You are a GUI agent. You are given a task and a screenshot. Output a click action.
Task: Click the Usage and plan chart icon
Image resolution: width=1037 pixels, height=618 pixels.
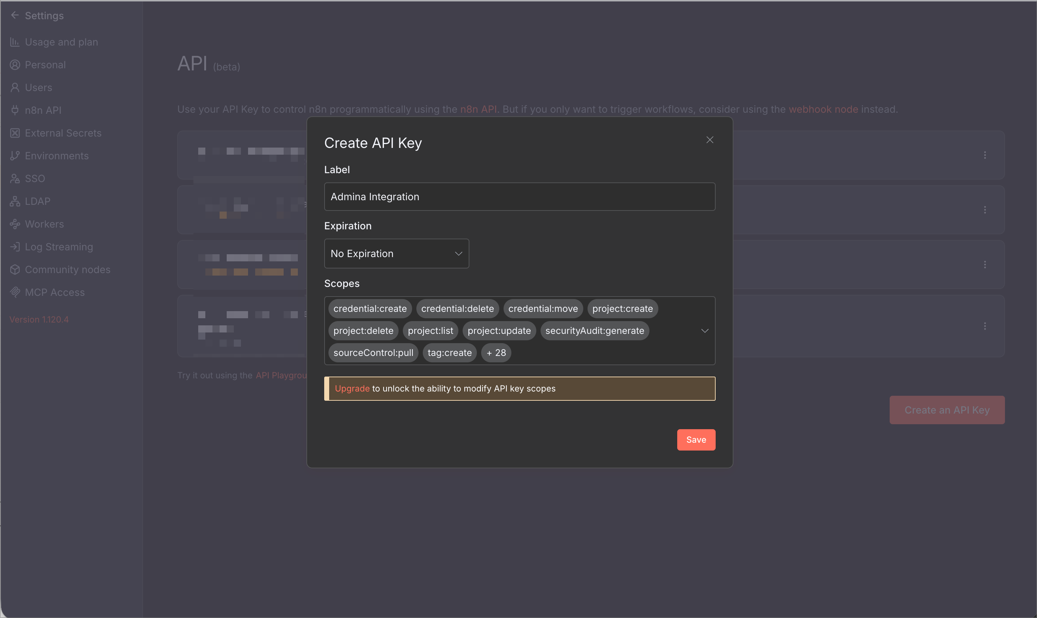15,42
